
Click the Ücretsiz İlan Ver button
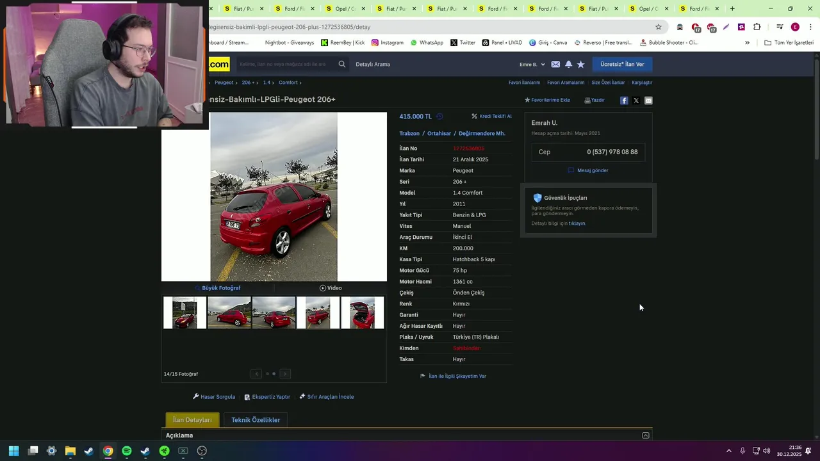click(x=622, y=64)
